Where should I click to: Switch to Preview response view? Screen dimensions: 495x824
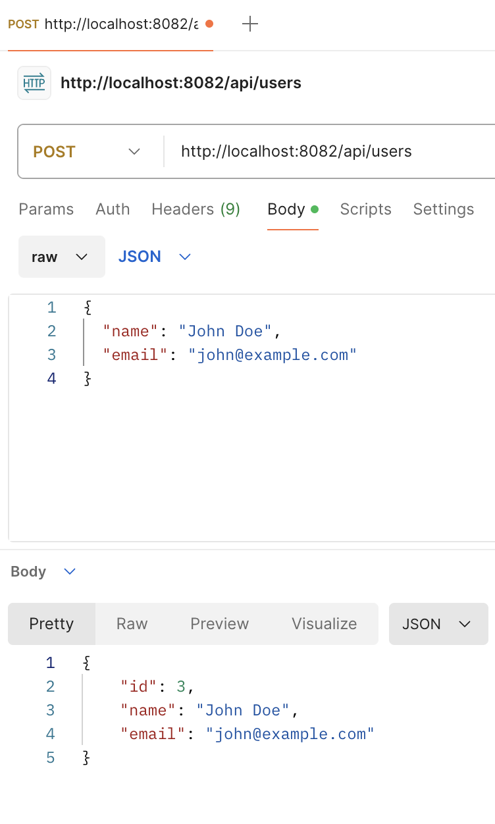pyautogui.click(x=220, y=624)
